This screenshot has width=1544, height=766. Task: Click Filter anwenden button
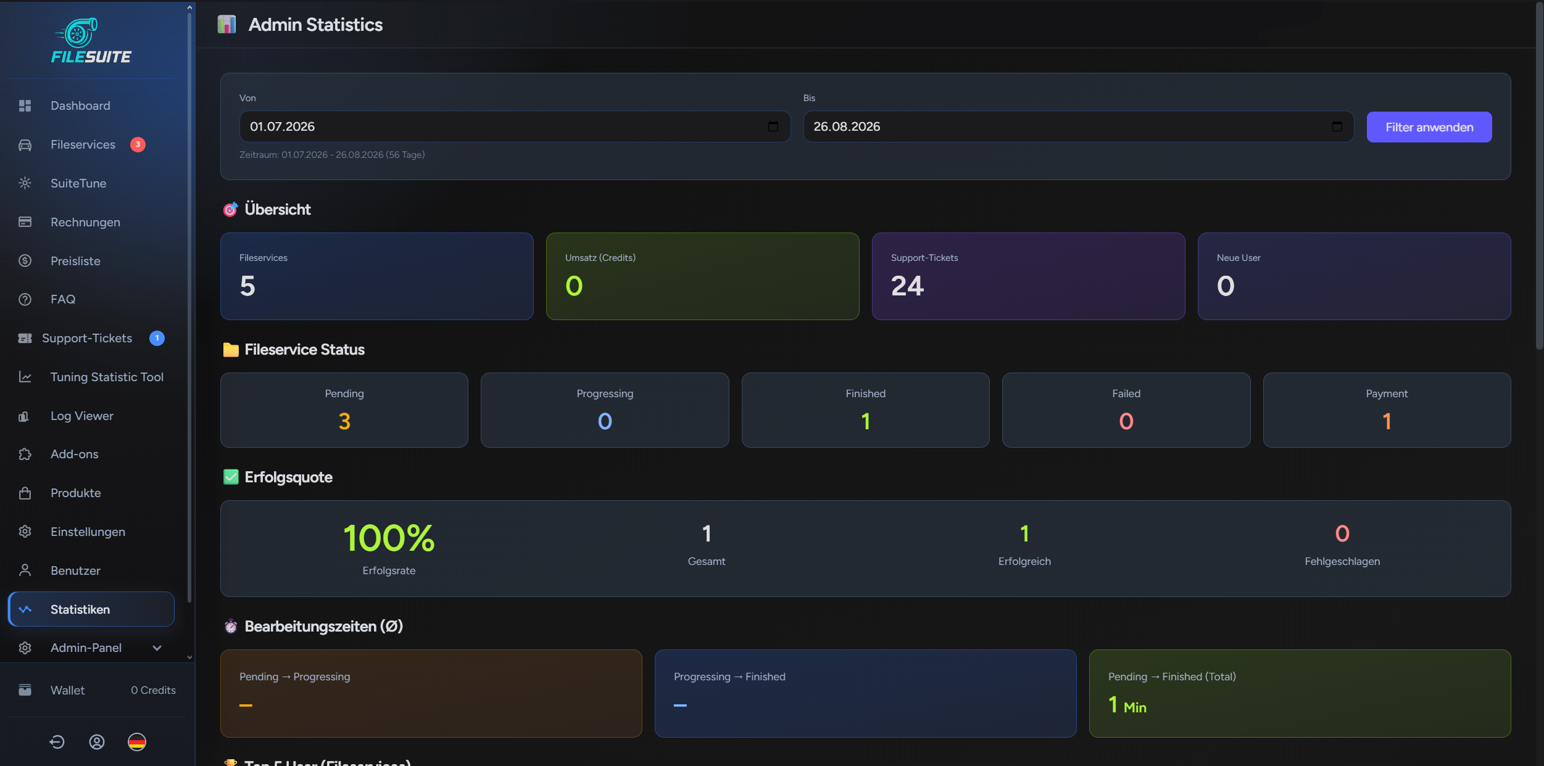pos(1429,127)
